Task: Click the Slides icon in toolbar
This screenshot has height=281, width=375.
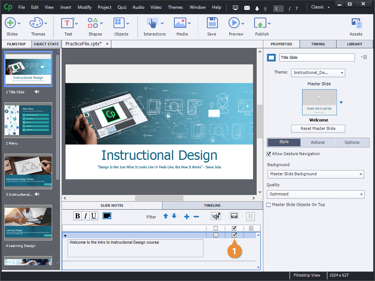Action: point(10,23)
